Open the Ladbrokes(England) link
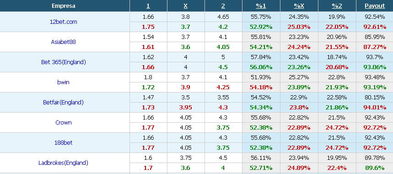Viewport: 393px width, 174px height. [64, 163]
